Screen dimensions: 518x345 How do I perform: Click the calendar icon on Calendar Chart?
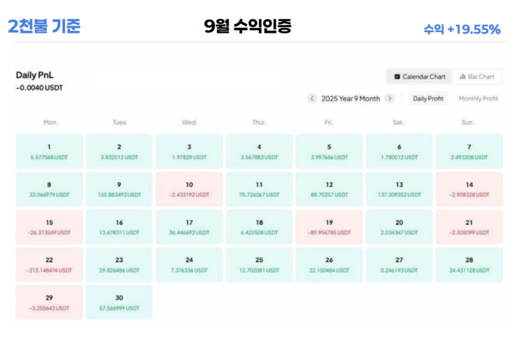pyautogui.click(x=397, y=77)
